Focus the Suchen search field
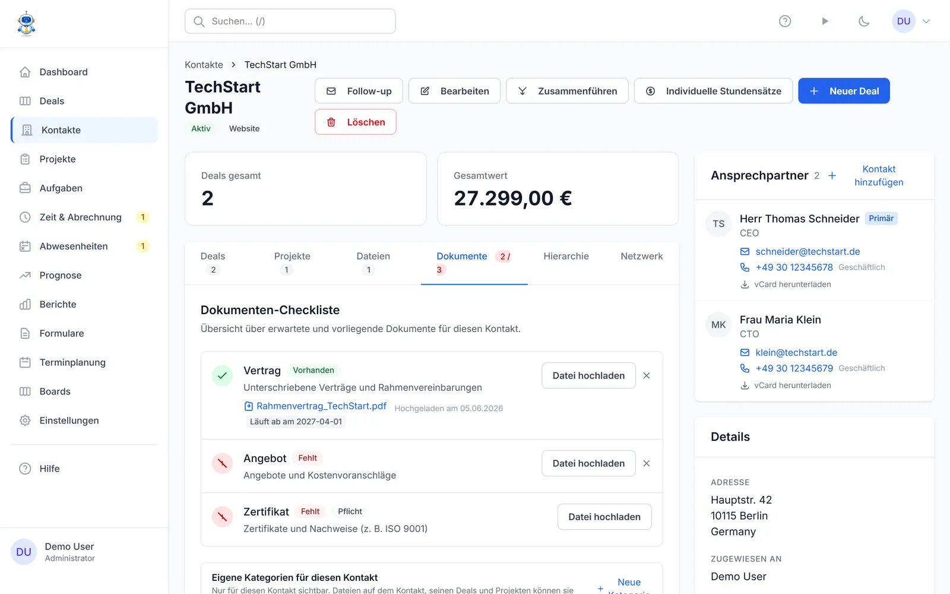 coord(290,21)
